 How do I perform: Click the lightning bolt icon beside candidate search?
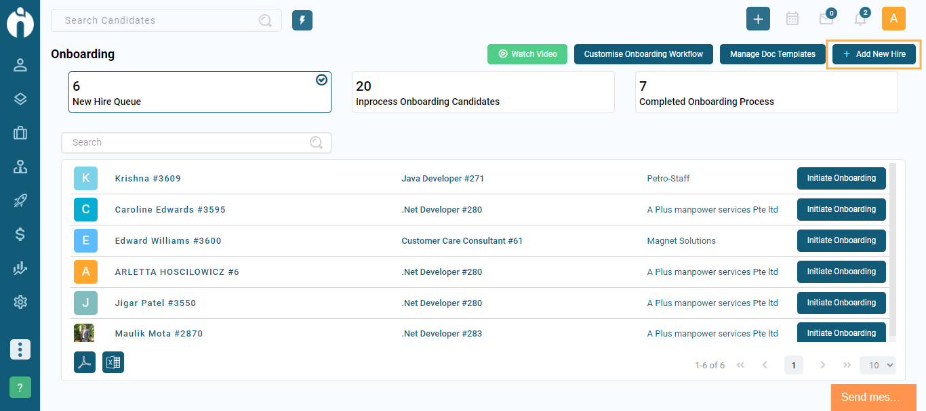pyautogui.click(x=302, y=20)
